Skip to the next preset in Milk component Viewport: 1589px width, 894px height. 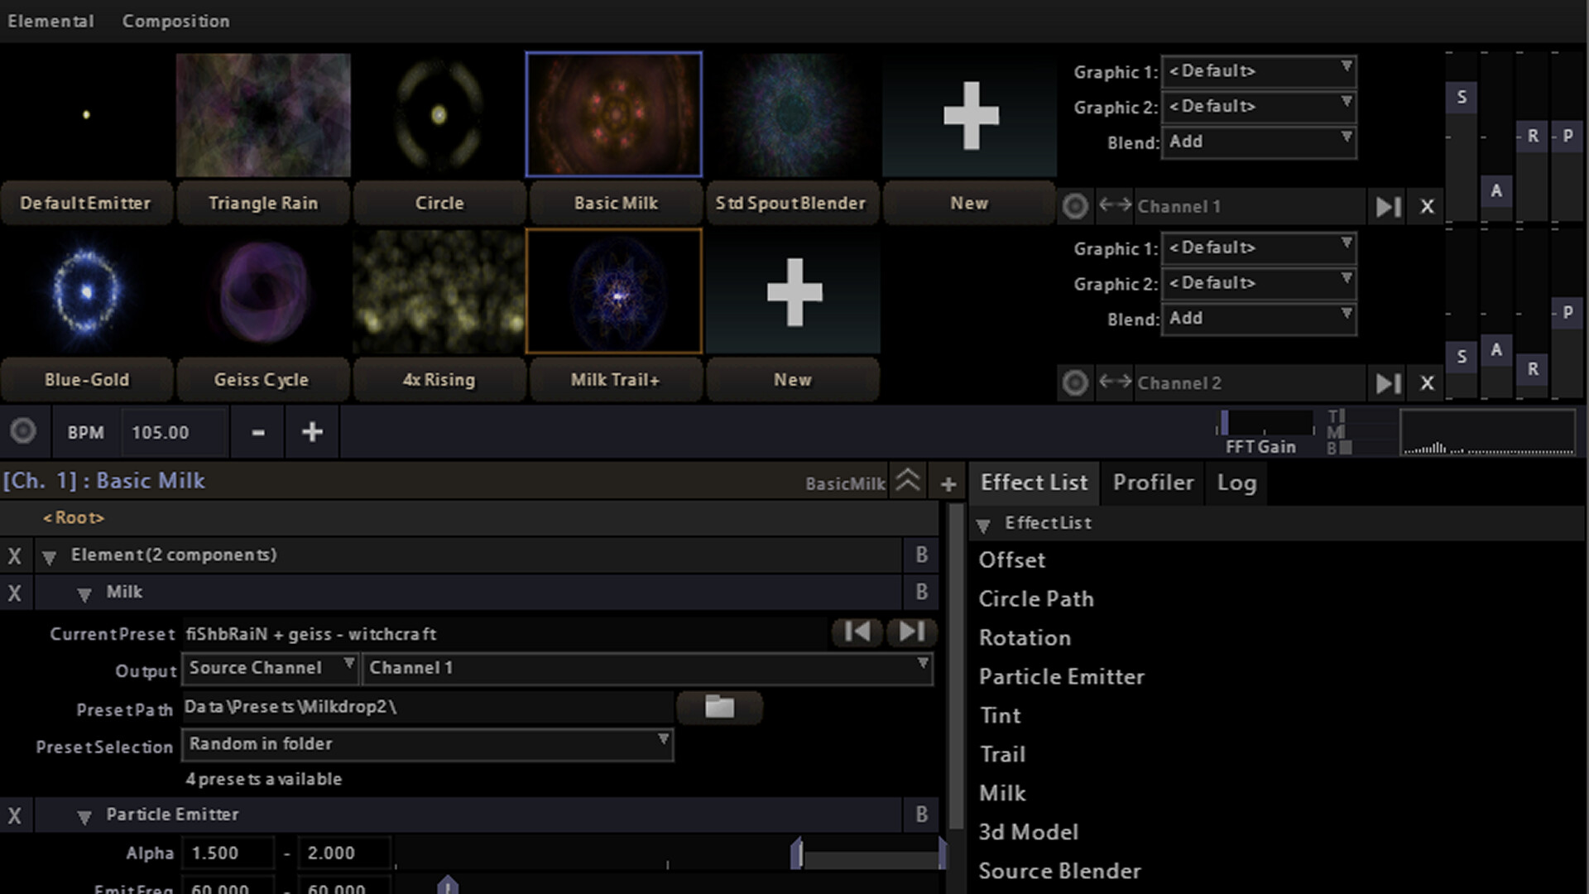[x=910, y=632]
